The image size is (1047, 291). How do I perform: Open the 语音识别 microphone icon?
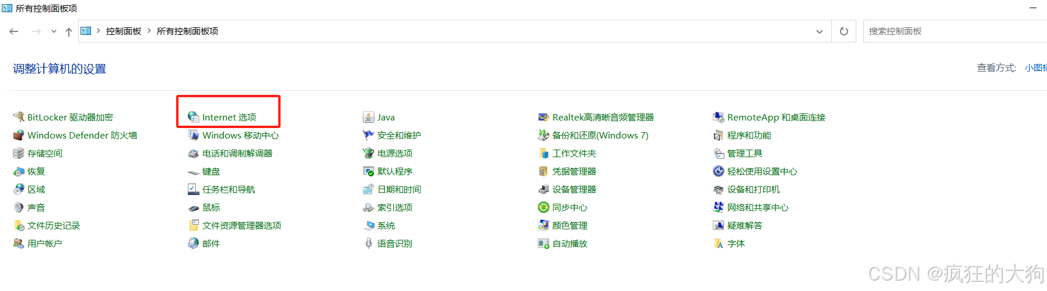tap(369, 243)
